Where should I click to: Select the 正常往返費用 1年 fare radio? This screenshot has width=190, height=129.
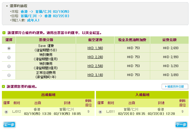point(9,75)
